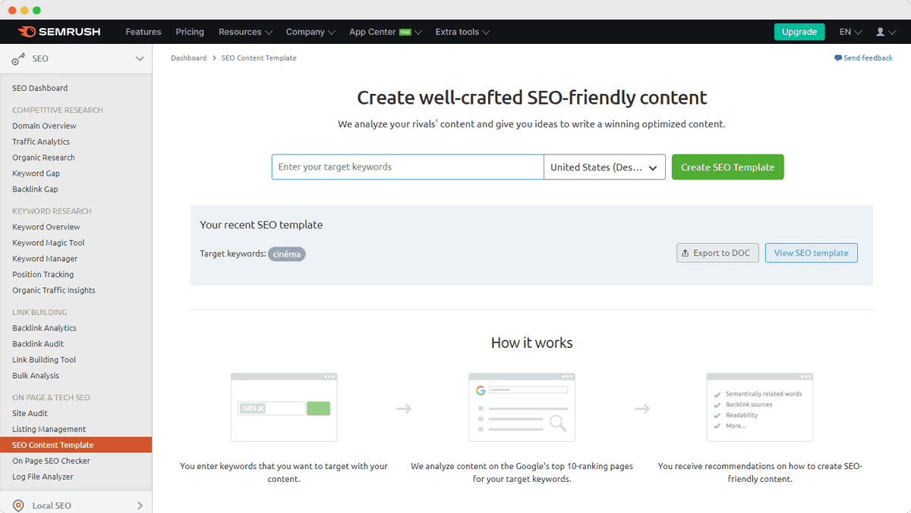Click Your recent SEO template heading

261,224
